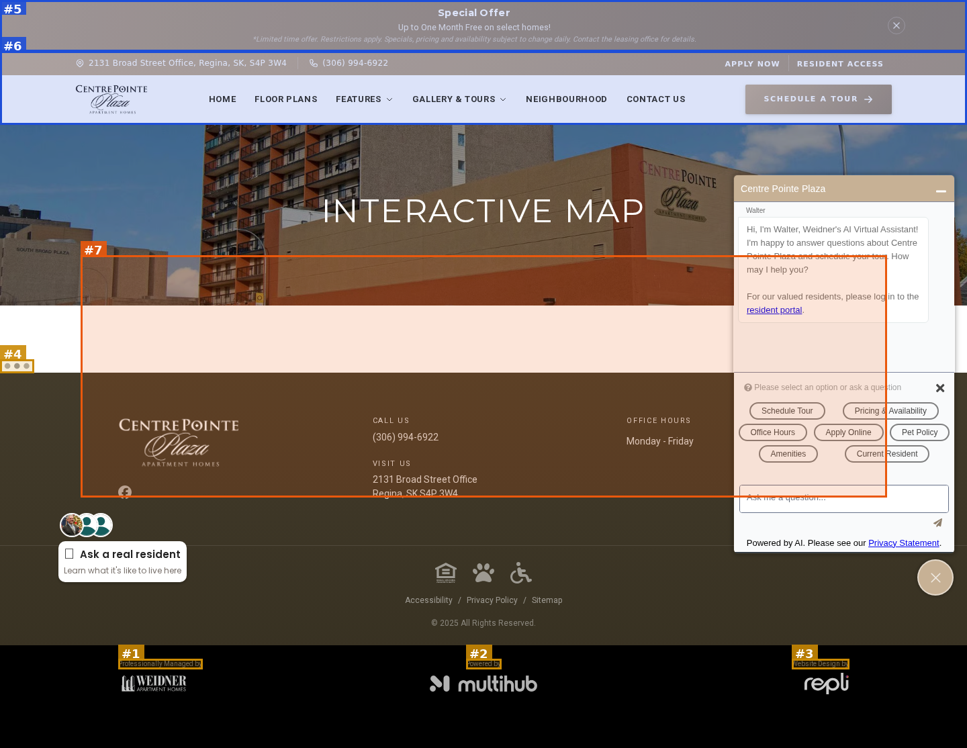
Task: Click the wheelchair accessibility icon
Action: click(x=521, y=573)
